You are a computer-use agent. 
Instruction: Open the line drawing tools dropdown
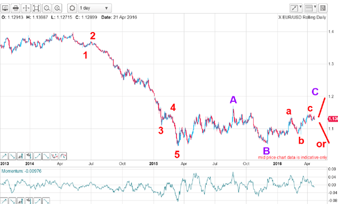coord(296,8)
